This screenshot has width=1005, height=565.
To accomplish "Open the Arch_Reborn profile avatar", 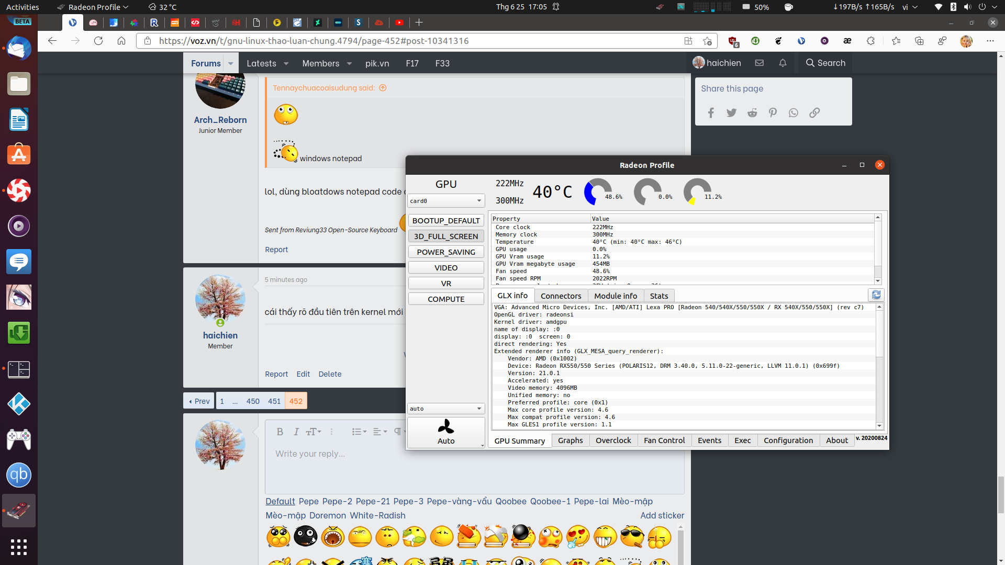I will pos(220,92).
